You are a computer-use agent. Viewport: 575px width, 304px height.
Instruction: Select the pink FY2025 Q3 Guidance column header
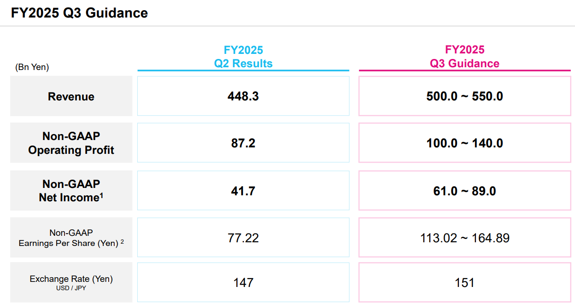click(x=465, y=57)
